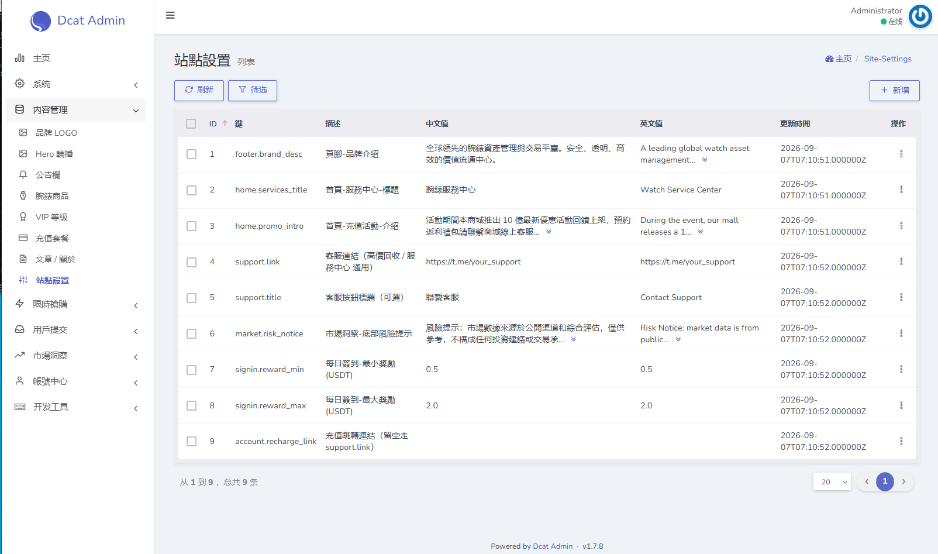This screenshot has width=938, height=554.
Task: Follow the Dcat Admin footer link
Action: [x=553, y=546]
